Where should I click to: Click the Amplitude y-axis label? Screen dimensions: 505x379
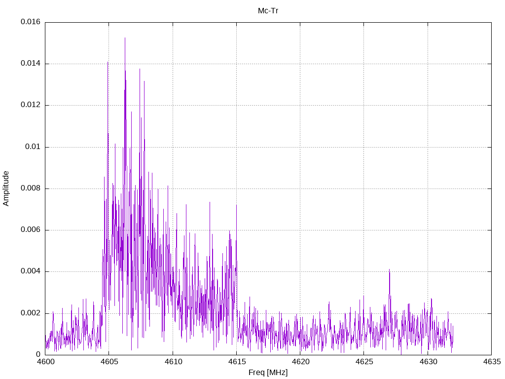tap(6, 189)
